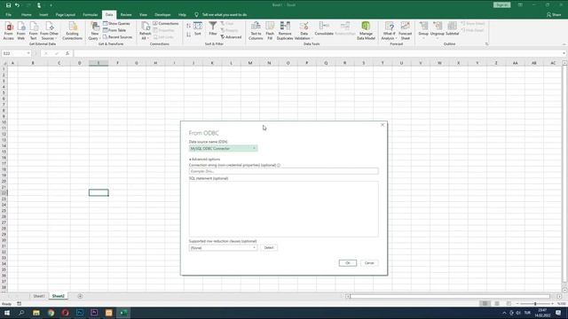Switch to the Formulas tab

tap(91, 15)
